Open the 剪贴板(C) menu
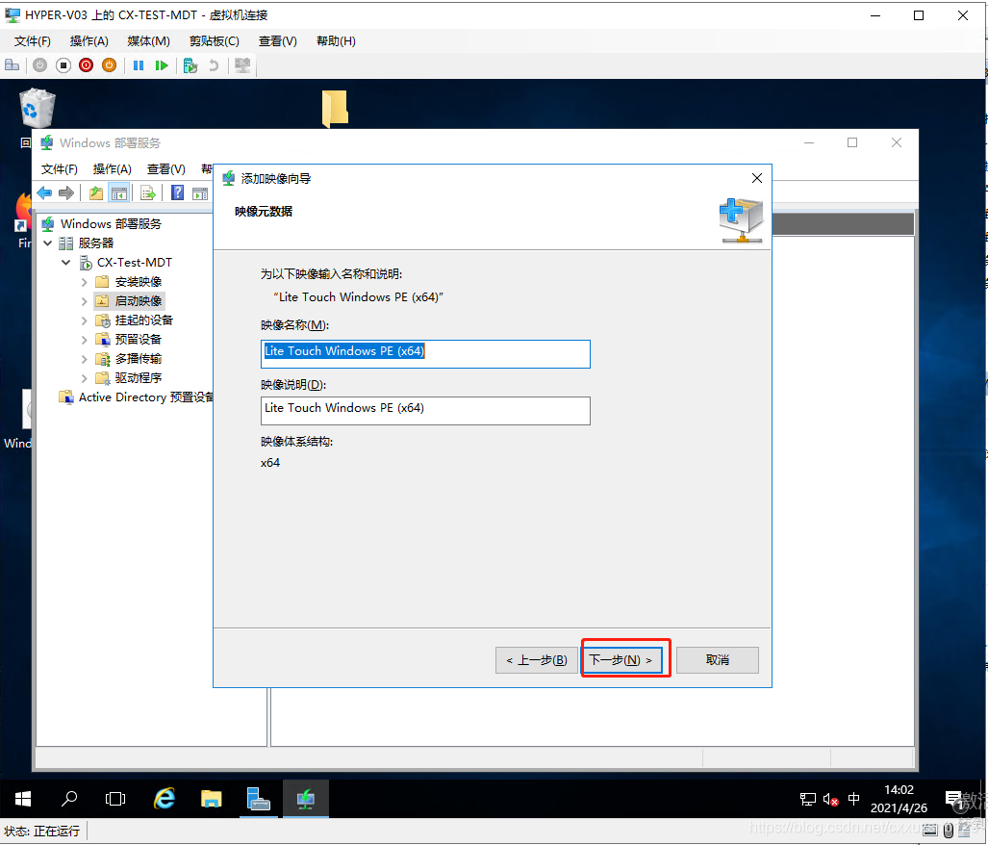Screen dimensions: 988x845 (x=215, y=41)
